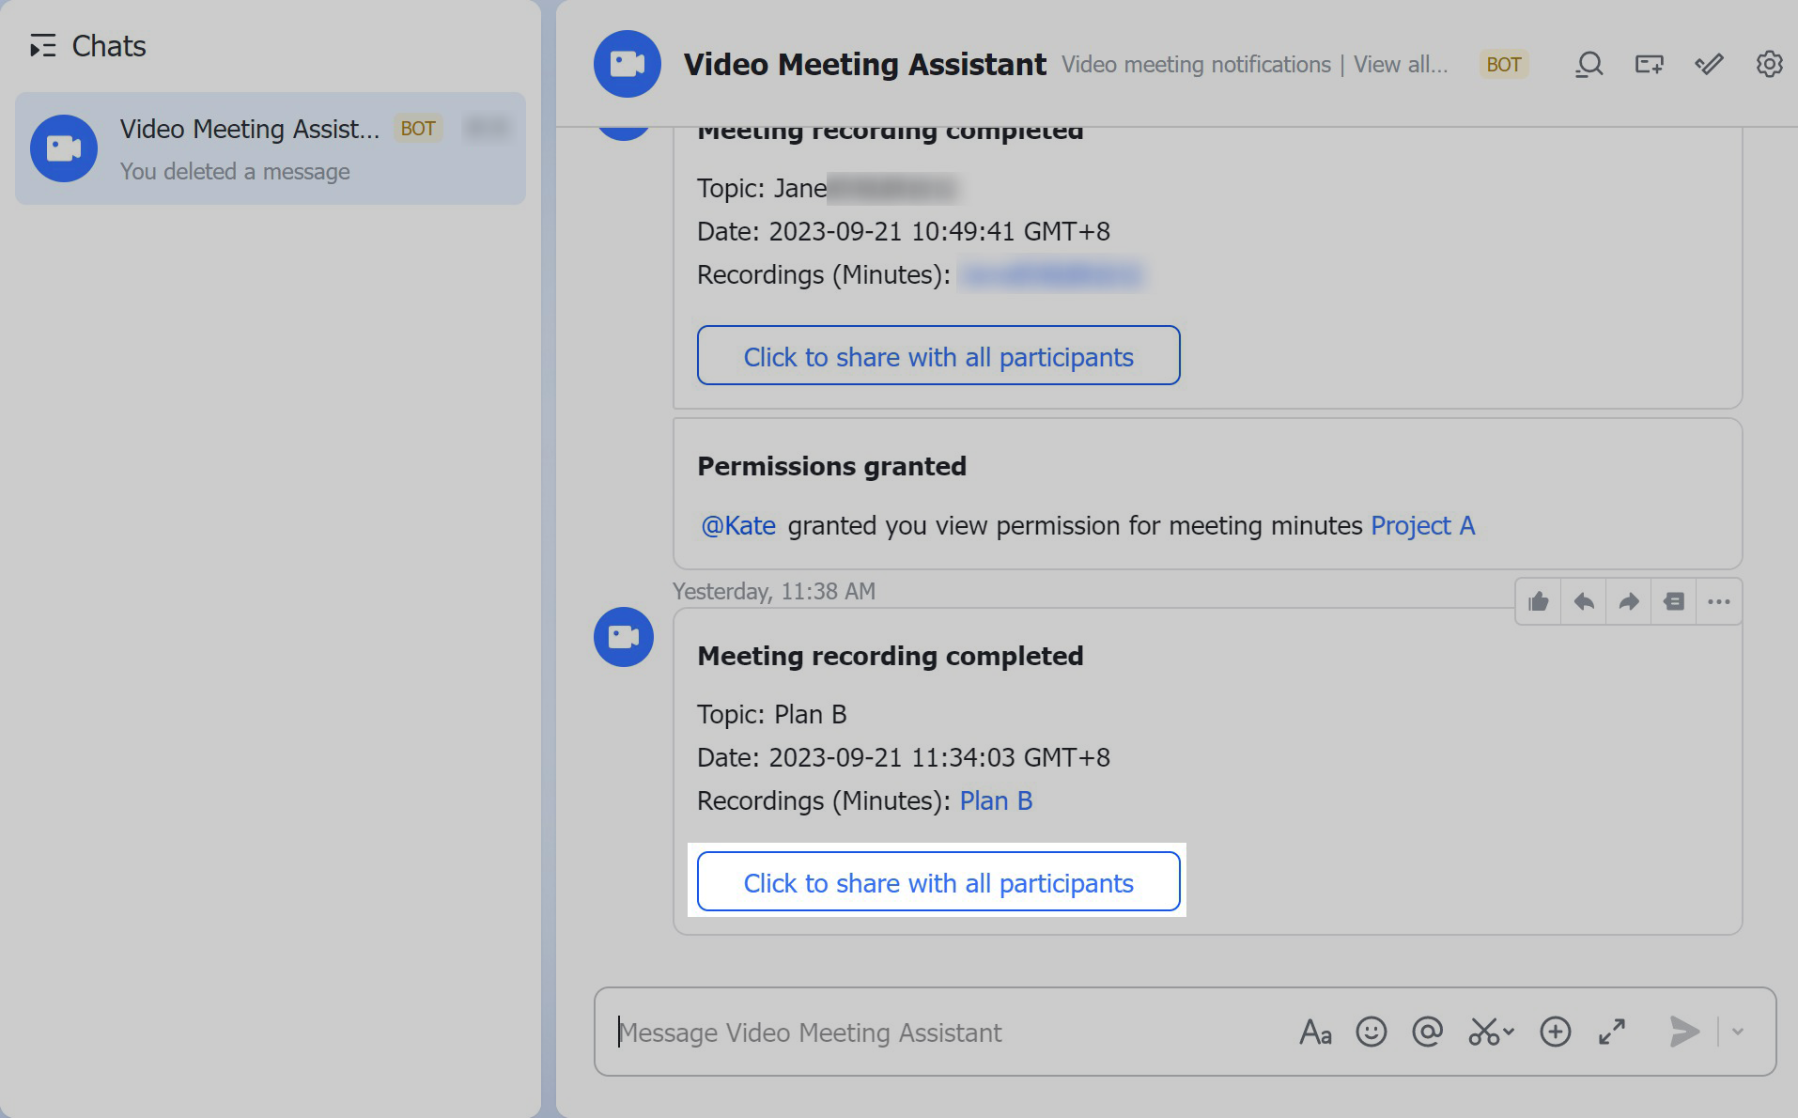Screen dimensions: 1798x1118
Task: Open send options dropdown arrow
Action: 1738,1032
